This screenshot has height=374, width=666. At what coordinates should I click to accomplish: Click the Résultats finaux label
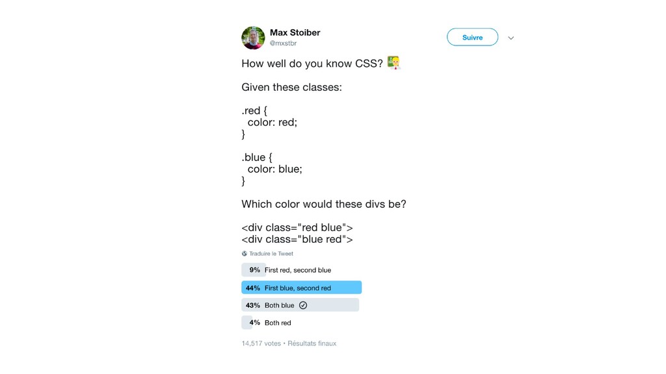coord(312,343)
